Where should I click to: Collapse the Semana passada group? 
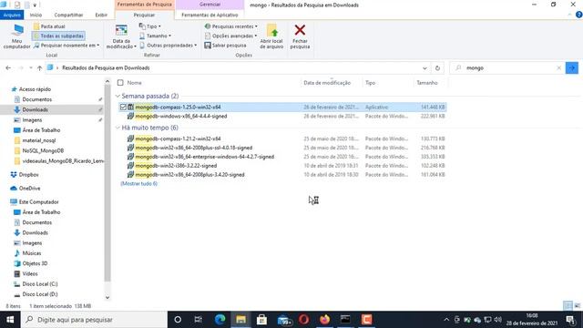[118, 96]
